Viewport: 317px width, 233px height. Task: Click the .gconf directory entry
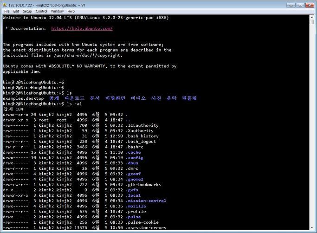tap(133, 174)
